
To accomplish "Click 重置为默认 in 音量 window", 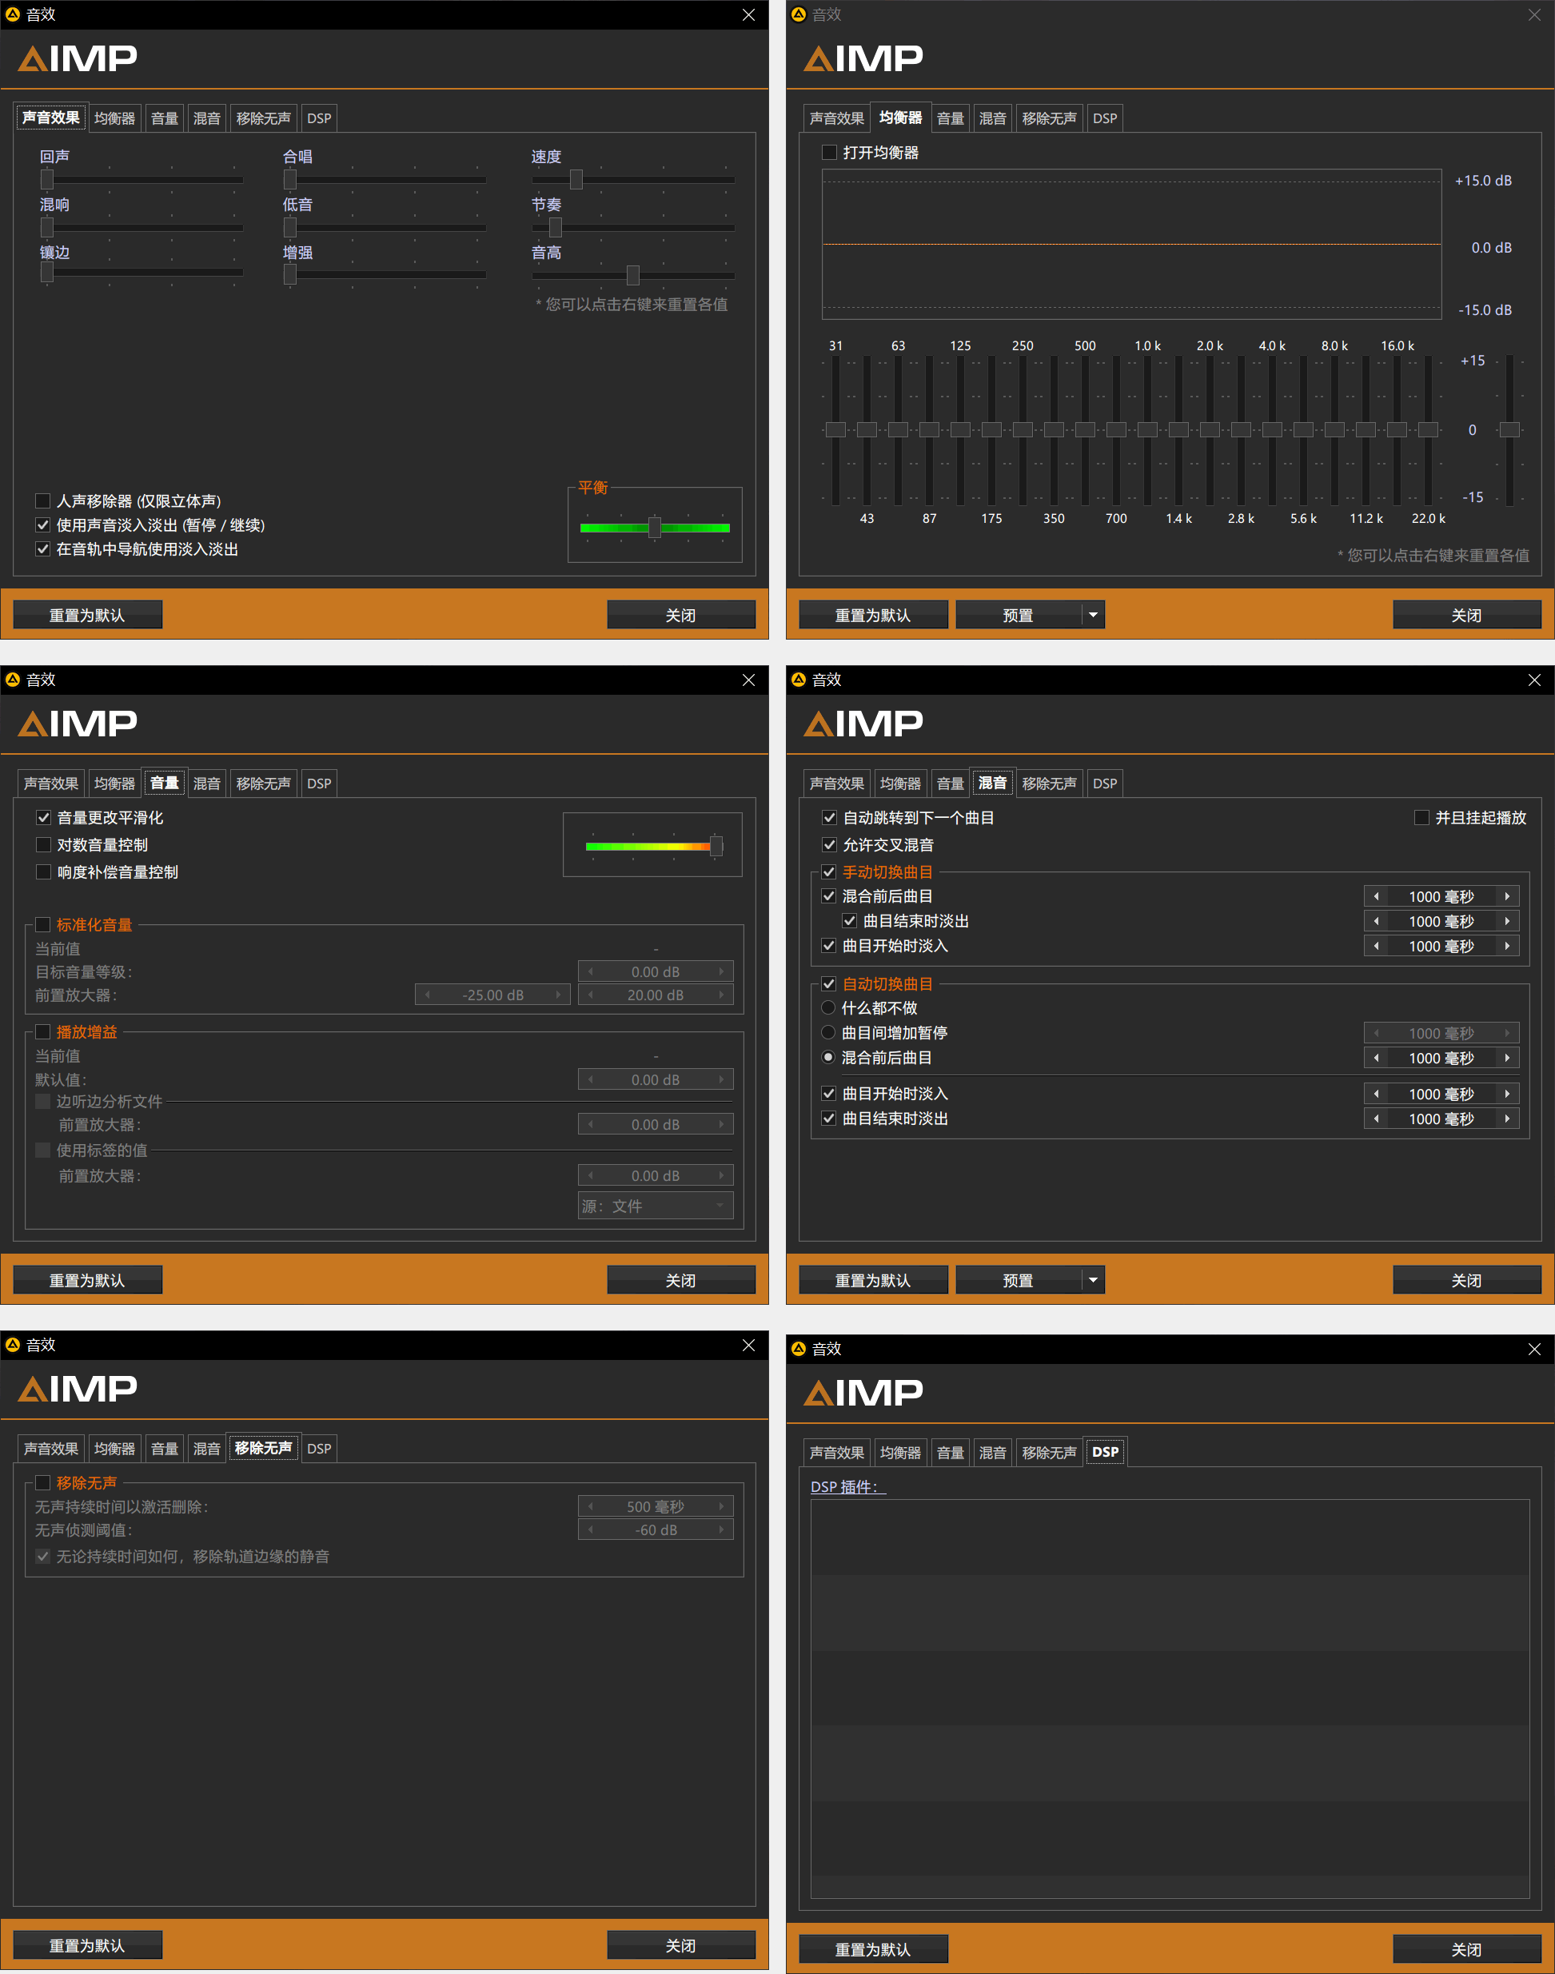I will (x=87, y=1280).
